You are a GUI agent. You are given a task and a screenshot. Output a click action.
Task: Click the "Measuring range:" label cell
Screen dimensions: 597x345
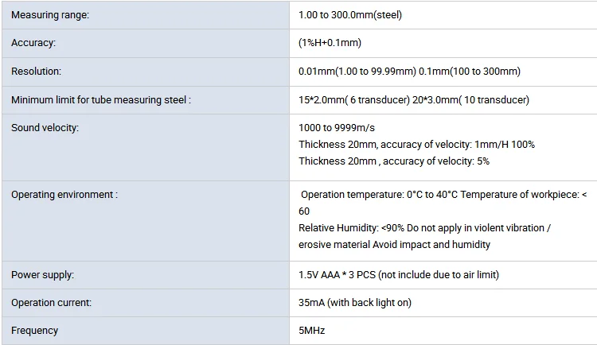50,15
